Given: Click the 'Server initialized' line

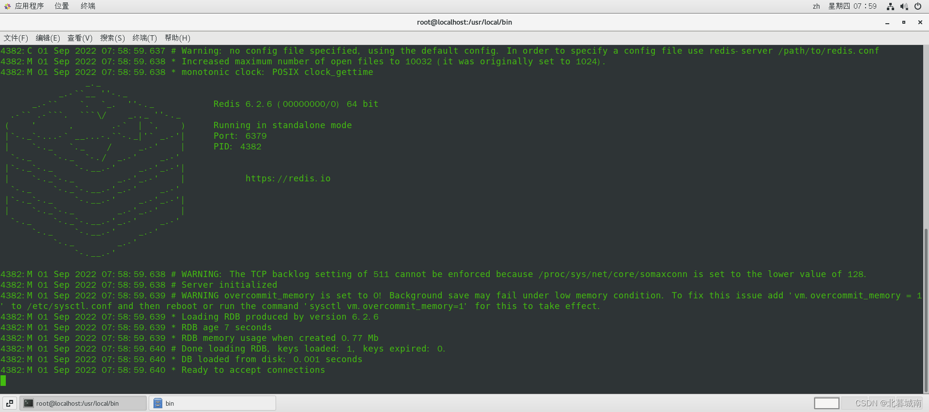Looking at the screenshot, I should point(139,285).
